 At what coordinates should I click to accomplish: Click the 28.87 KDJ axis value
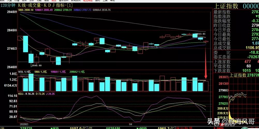coord(13,117)
